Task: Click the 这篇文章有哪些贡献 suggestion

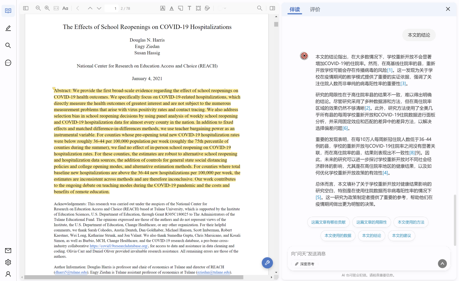Action: [328, 222]
